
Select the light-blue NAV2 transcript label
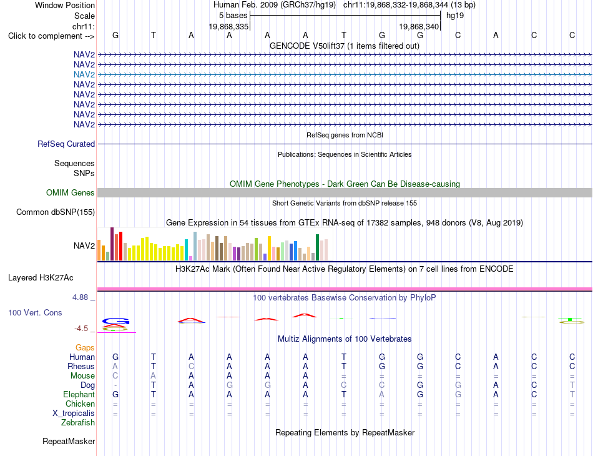tap(84, 74)
